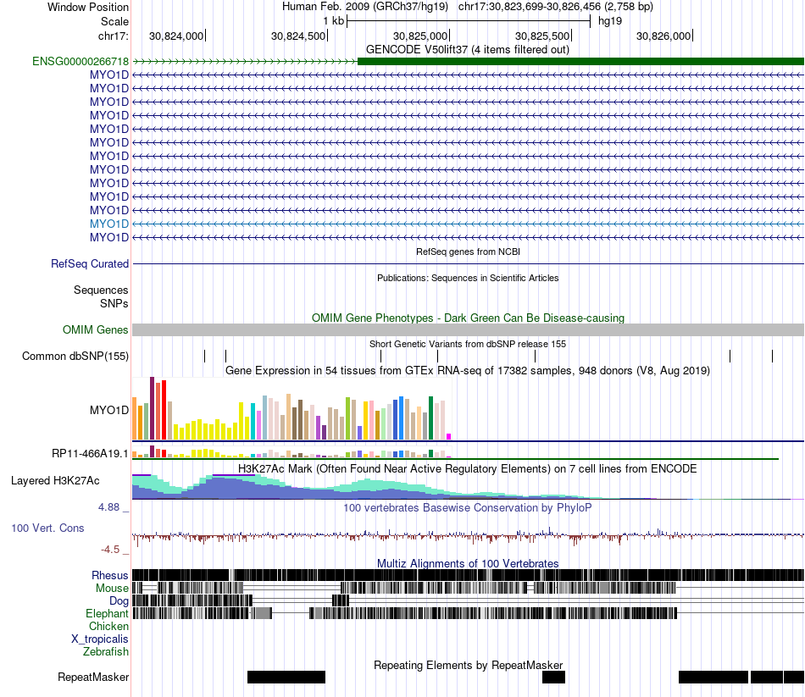The height and width of the screenshot is (697, 805).
Task: Open the RefSeq genes from NCBI title
Action: (469, 252)
